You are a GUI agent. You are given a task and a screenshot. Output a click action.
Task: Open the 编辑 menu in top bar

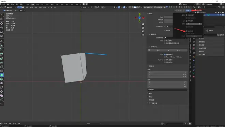pyautogui.click(x=8, y=4)
